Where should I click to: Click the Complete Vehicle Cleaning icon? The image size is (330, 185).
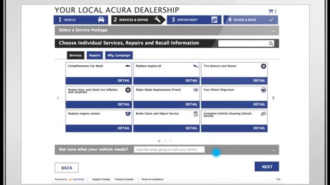[x=263, y=114]
